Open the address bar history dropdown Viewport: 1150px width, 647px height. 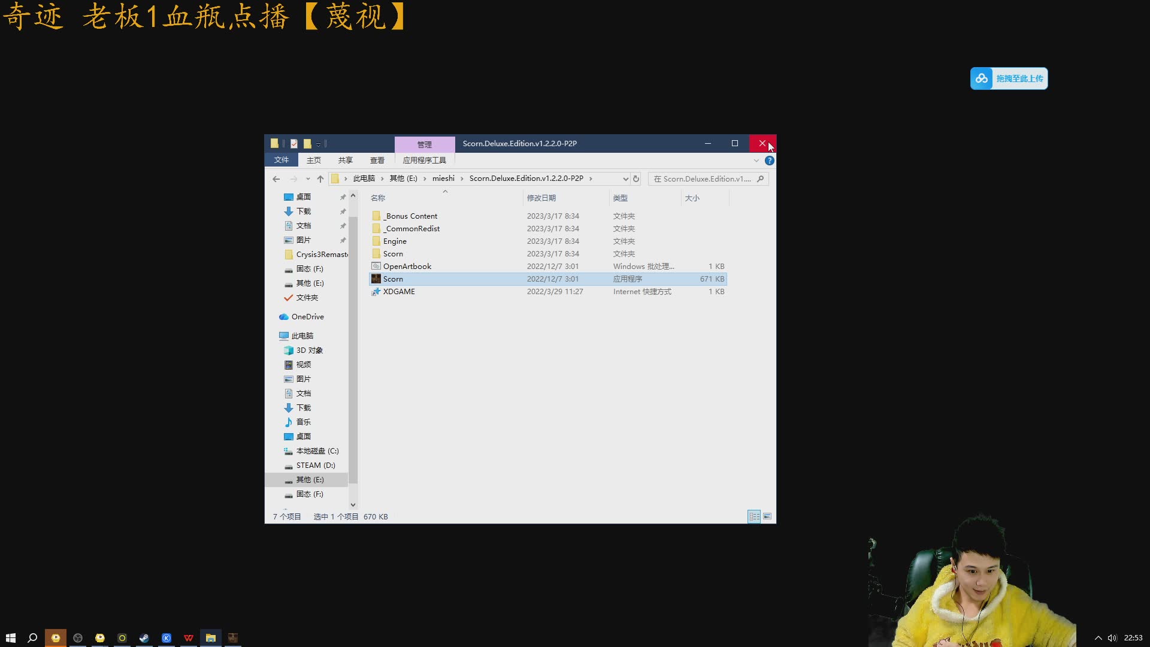625,179
